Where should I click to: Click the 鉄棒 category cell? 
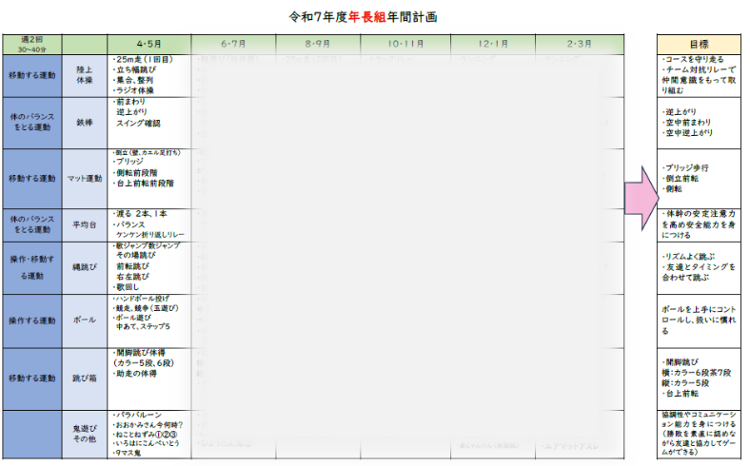tap(85, 122)
